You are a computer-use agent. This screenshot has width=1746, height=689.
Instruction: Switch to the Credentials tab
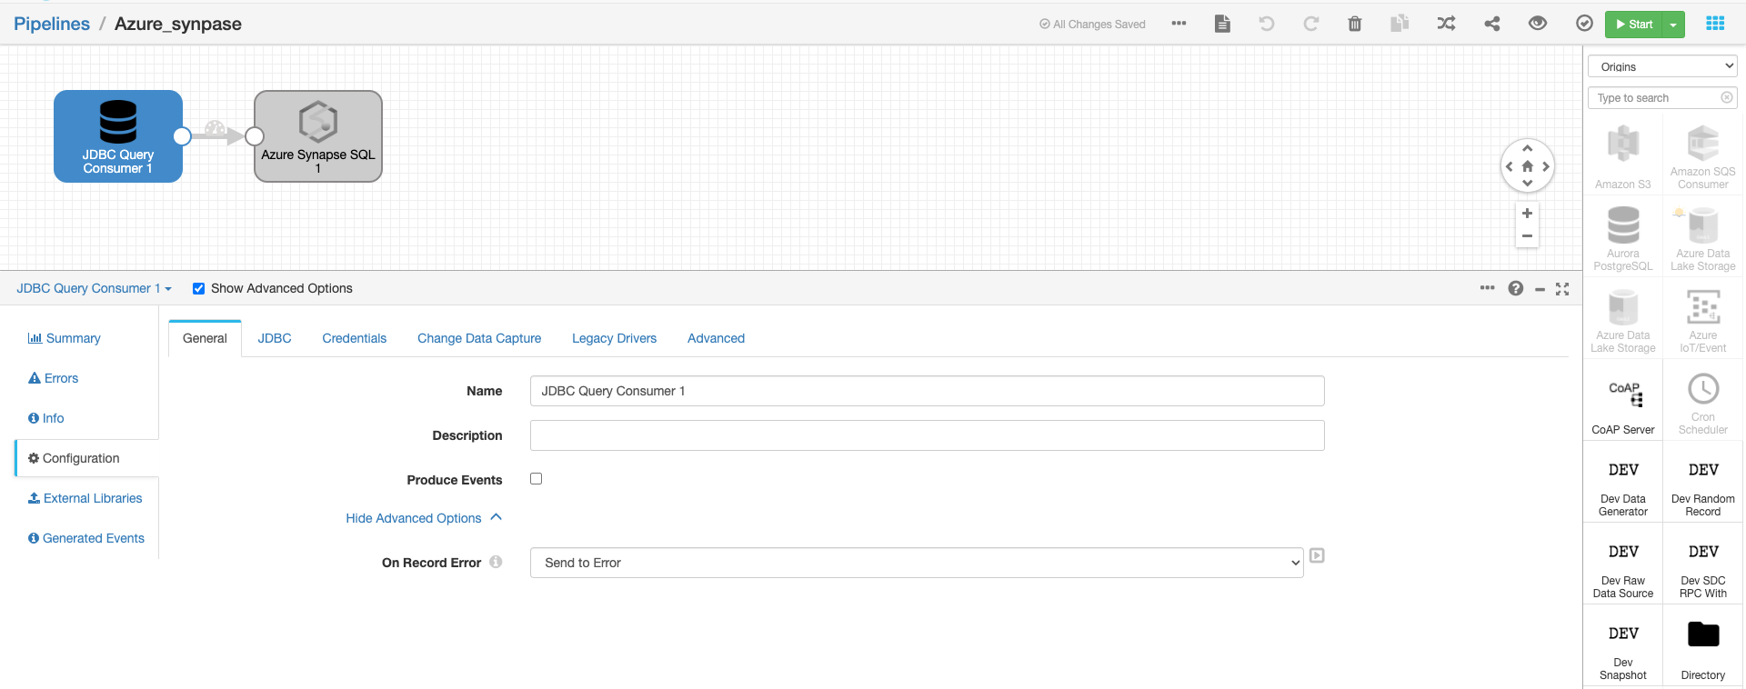pos(354,338)
